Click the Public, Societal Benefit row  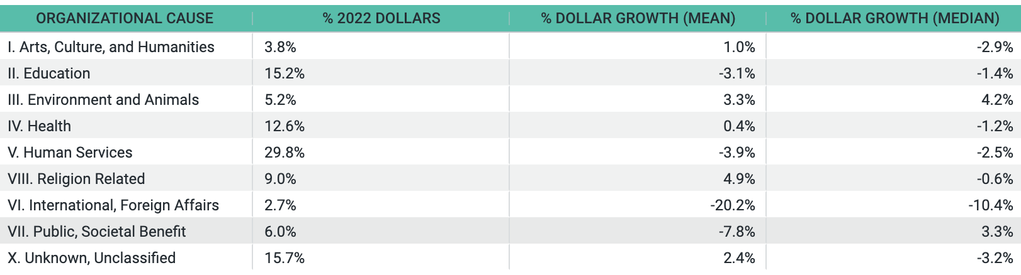click(510, 231)
